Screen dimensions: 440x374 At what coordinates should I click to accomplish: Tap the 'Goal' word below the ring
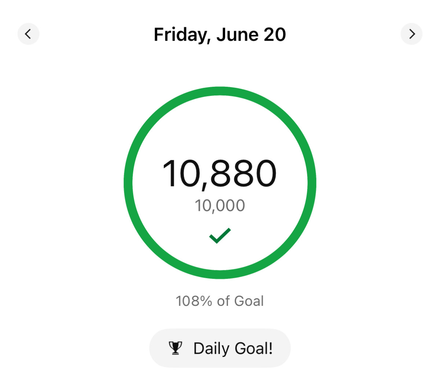pos(249,301)
